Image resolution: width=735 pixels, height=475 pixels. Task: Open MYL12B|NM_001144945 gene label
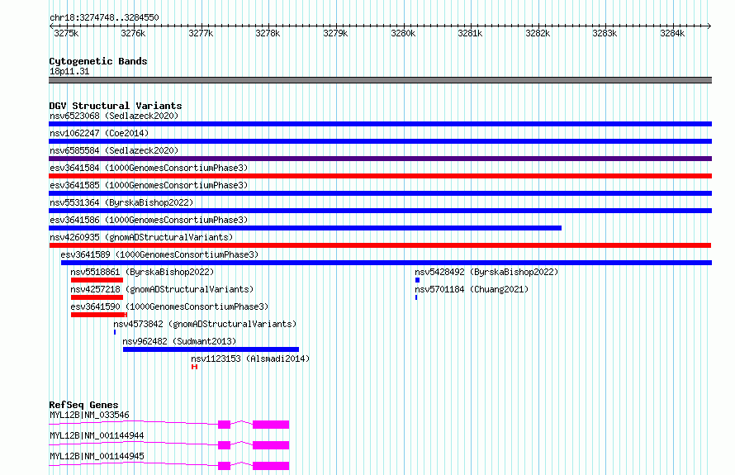click(97, 456)
